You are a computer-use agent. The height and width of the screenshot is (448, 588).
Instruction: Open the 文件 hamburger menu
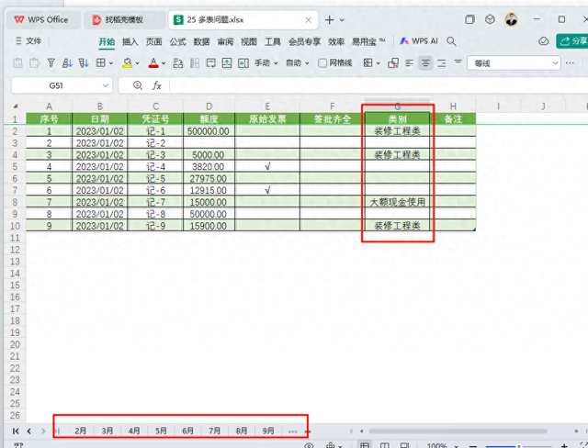coord(28,40)
